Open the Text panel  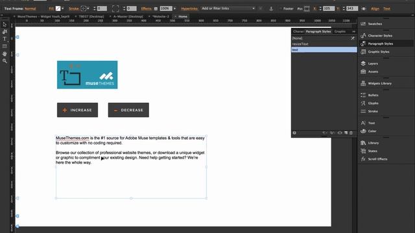pos(371,123)
